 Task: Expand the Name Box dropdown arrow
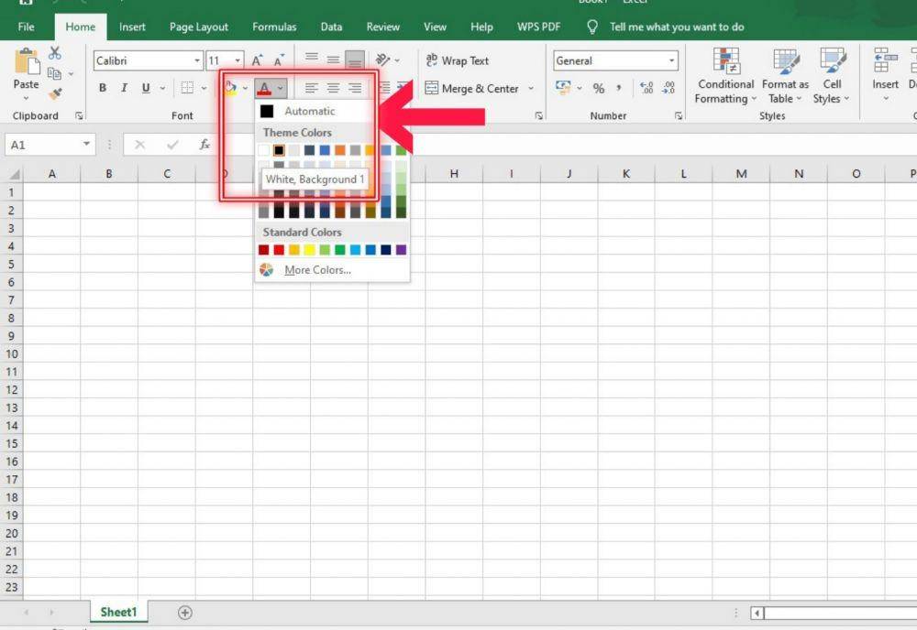(x=86, y=144)
